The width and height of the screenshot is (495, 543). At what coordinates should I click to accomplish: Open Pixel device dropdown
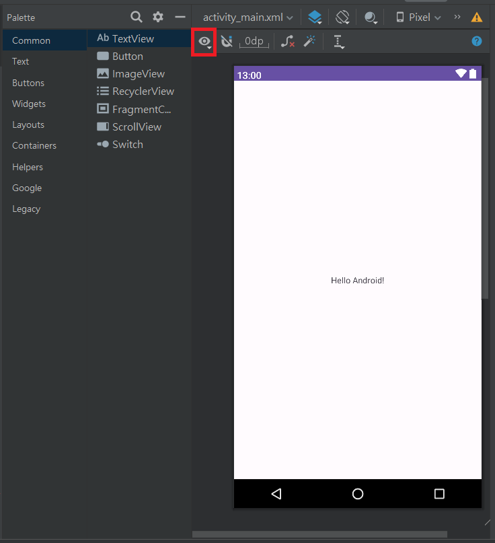pos(418,17)
